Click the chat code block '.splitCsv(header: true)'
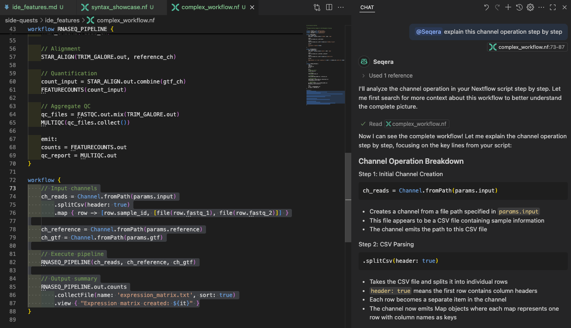571x328 pixels. point(463,261)
